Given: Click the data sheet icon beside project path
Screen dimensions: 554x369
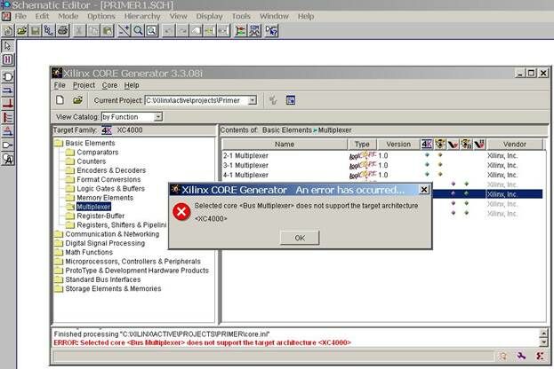Looking at the screenshot, I should [x=291, y=100].
